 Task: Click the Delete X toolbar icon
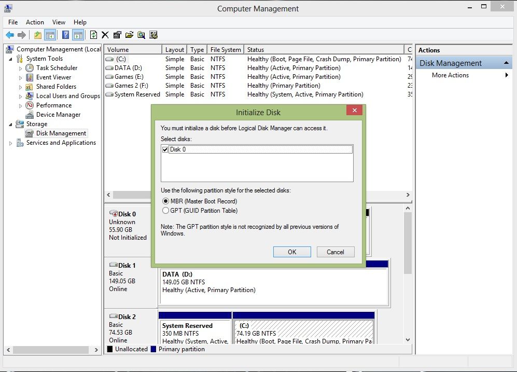[x=105, y=35]
